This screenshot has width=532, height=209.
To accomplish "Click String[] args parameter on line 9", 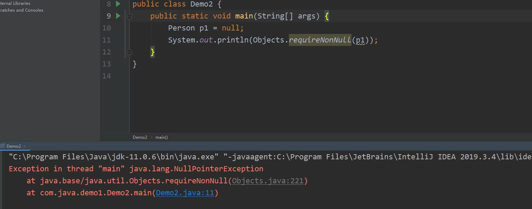I will coord(286,16).
